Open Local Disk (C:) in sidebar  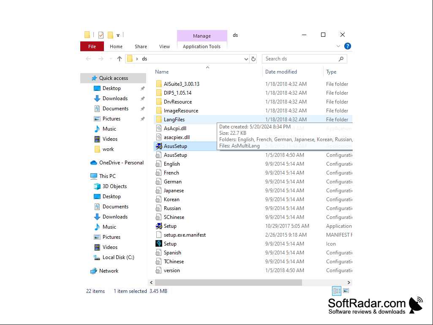118,257
